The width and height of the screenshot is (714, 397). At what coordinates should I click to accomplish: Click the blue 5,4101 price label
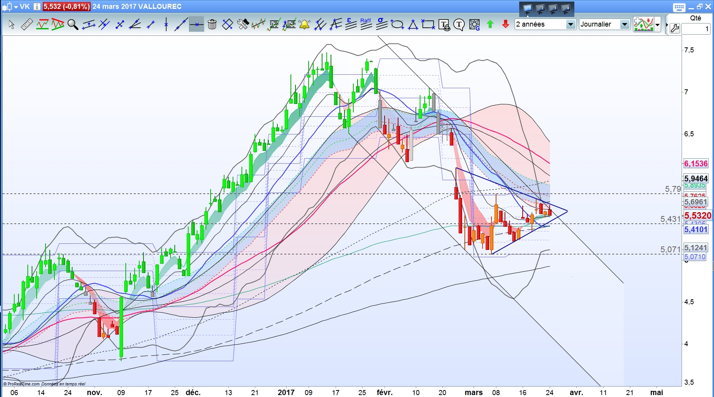[x=696, y=229]
